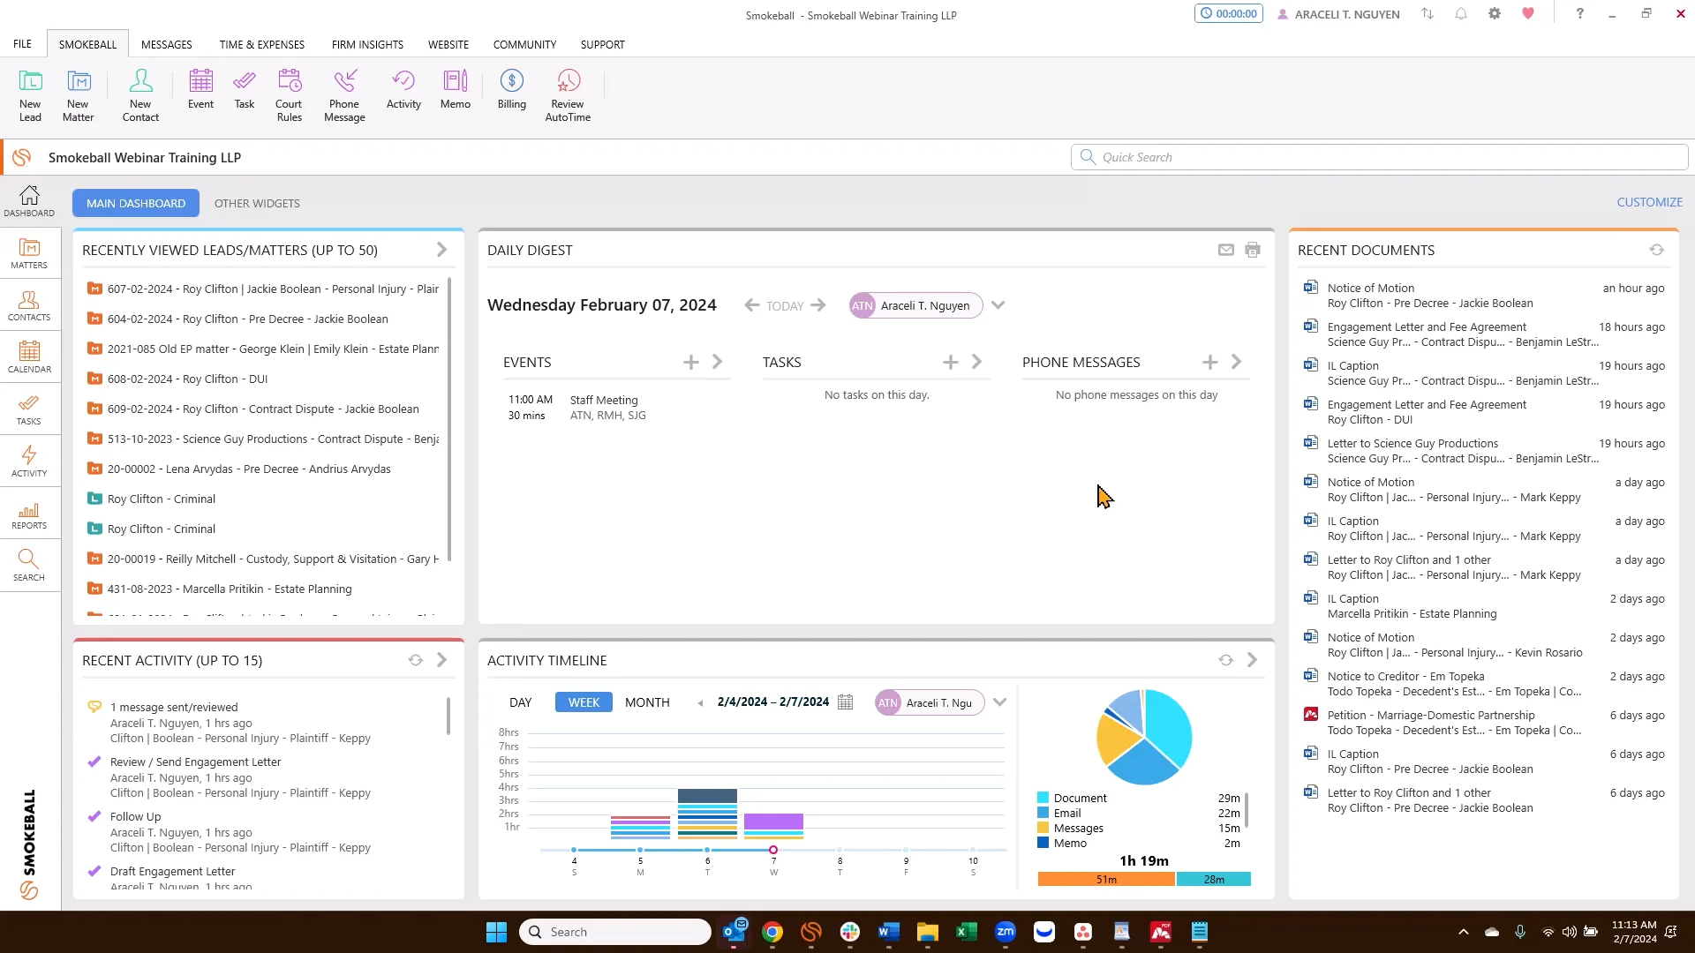
Task: Open Search in left sidebar
Action: pyautogui.click(x=29, y=567)
